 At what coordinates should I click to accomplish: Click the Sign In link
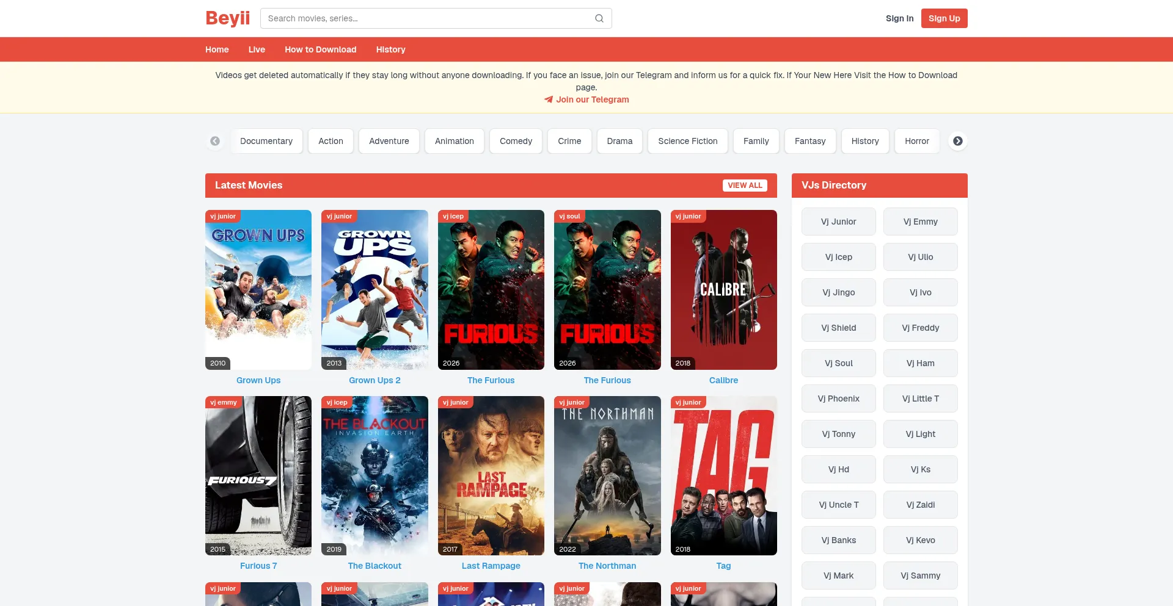900,18
